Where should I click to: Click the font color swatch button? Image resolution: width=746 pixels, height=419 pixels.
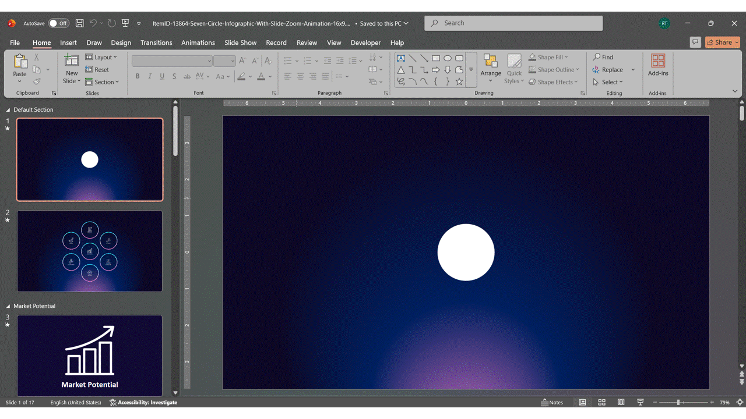pos(261,76)
